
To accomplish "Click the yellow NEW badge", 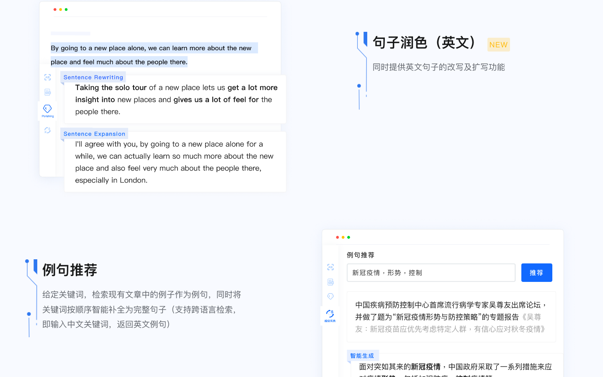I will click(x=498, y=45).
